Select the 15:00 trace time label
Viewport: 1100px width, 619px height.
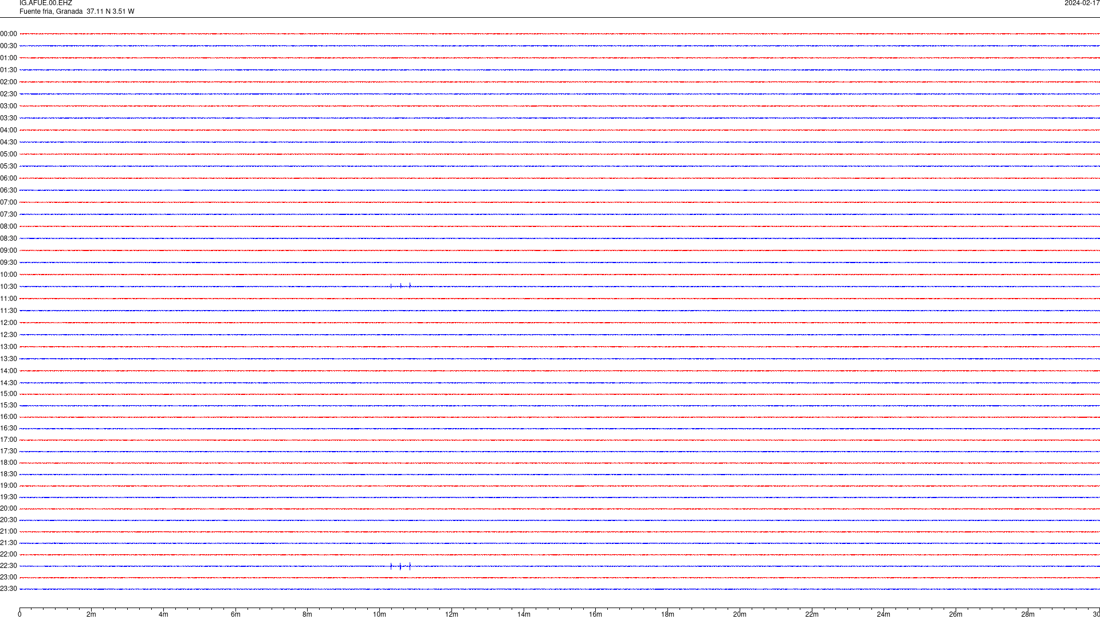pos(9,394)
